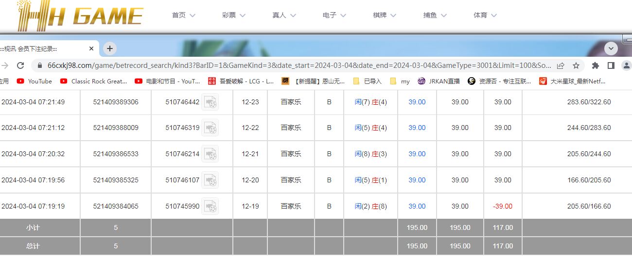Open the 【新提醒】恩山无... bookmark

click(x=314, y=81)
